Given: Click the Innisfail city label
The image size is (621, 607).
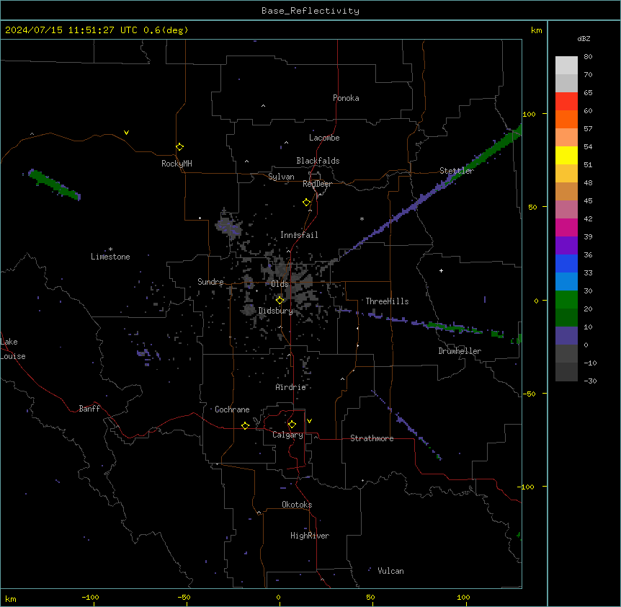Looking at the screenshot, I should [299, 235].
